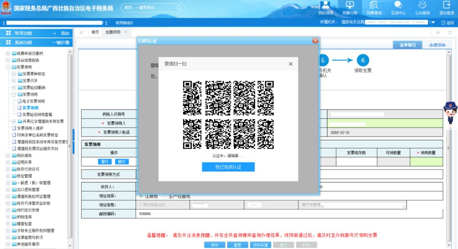Click the 常用功能 grid icon
Screen dimensions: 458x249
(x=8, y=33)
